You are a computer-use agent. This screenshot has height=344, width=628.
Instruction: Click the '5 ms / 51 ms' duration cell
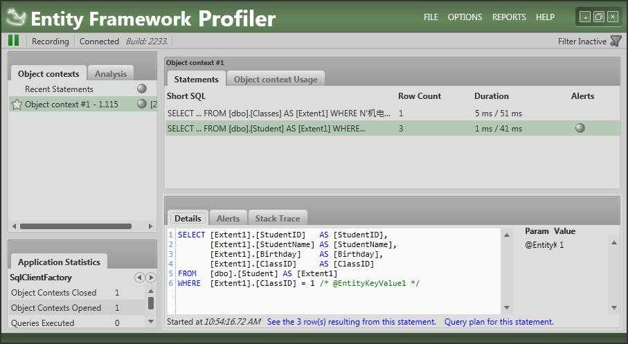click(x=499, y=114)
